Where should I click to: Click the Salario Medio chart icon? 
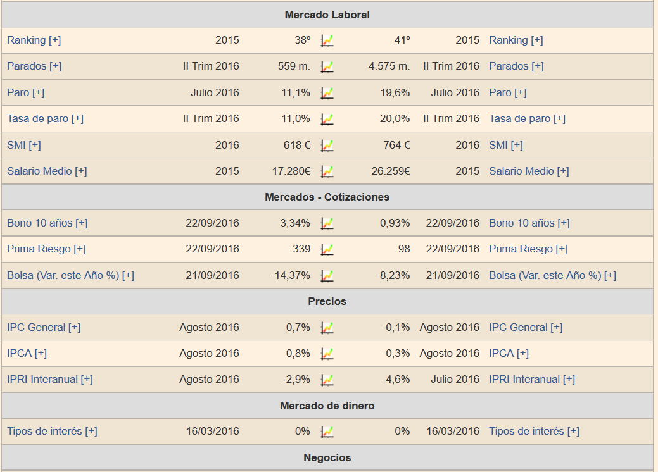(327, 171)
